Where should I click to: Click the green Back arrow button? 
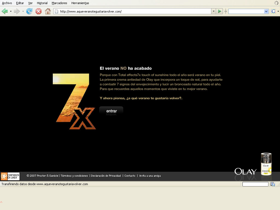click(x=5, y=11)
